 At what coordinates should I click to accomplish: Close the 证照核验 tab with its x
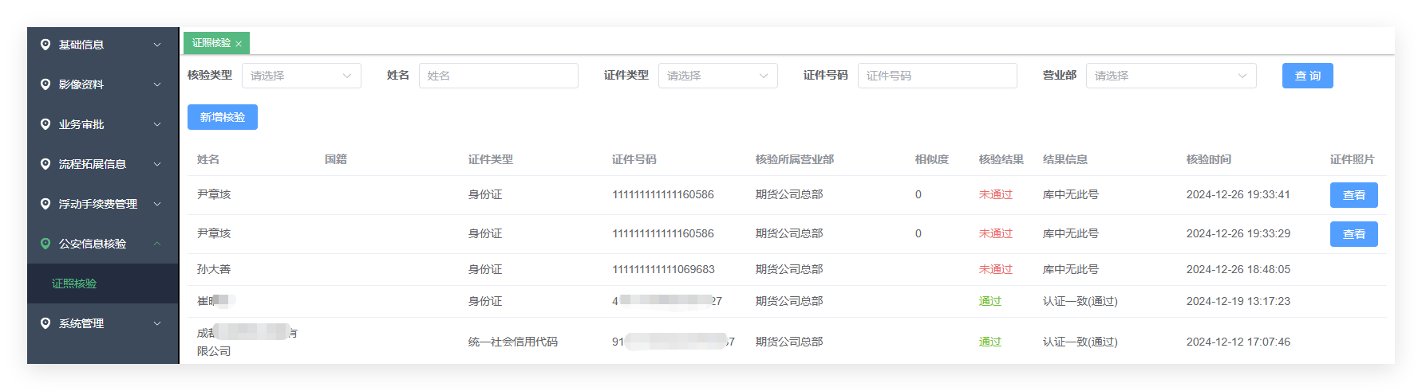tap(239, 44)
